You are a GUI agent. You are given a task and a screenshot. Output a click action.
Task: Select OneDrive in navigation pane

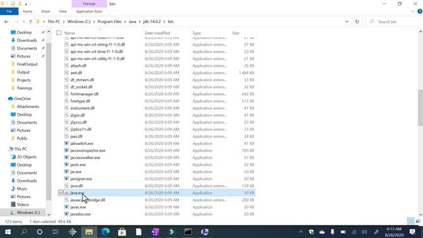point(22,99)
